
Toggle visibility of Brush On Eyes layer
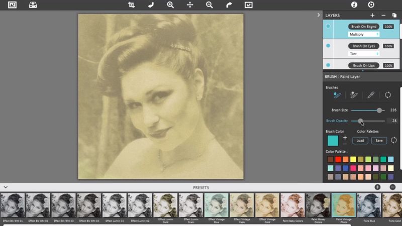[x=328, y=46]
